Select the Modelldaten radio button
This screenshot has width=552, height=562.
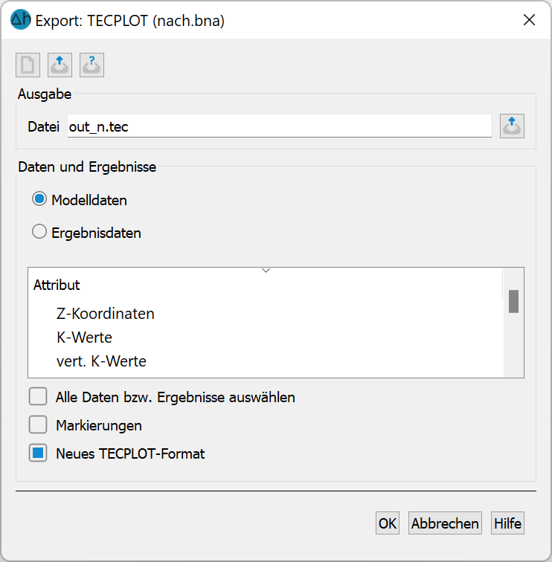(39, 199)
